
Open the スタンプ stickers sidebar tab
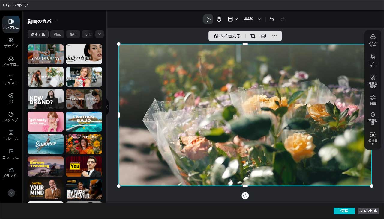tap(11, 117)
